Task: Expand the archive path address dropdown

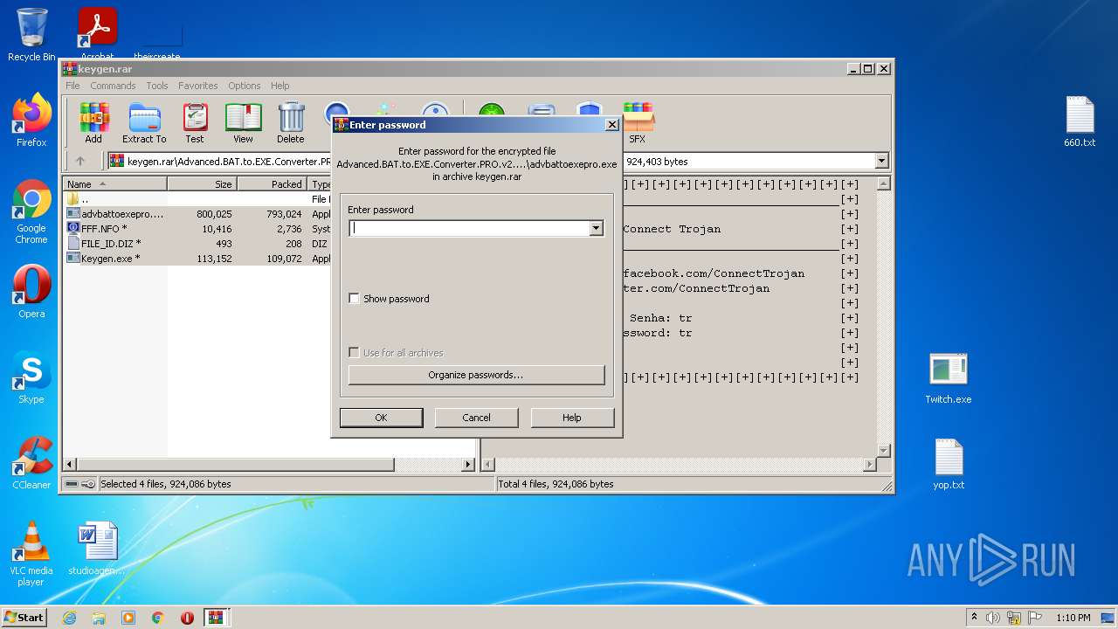Action: point(881,161)
